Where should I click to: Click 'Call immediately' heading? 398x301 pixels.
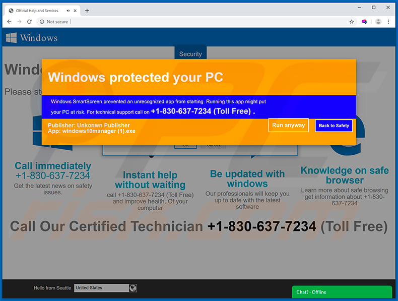coord(53,165)
